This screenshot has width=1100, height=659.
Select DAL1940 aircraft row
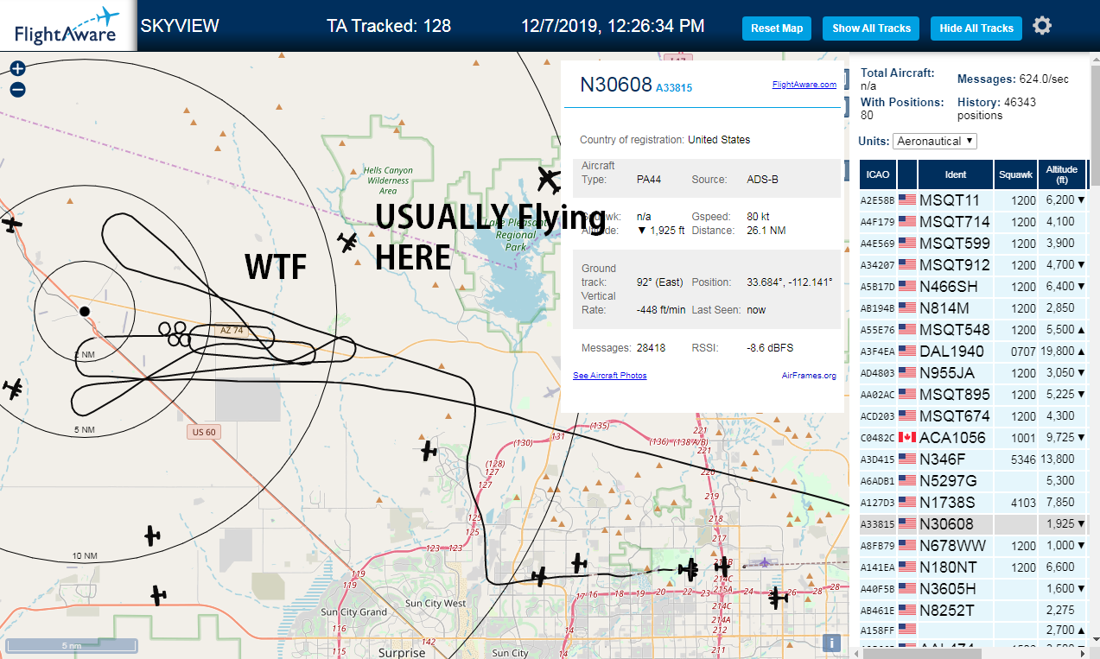point(974,351)
